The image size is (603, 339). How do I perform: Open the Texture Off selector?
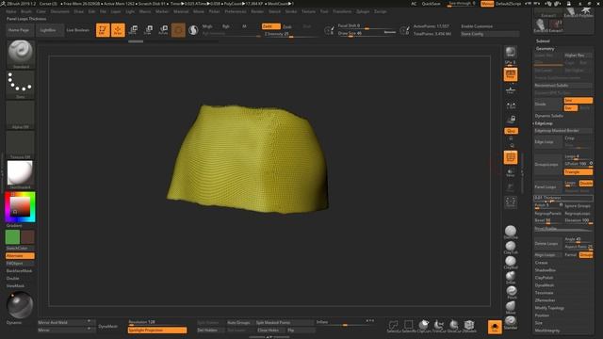(x=21, y=145)
